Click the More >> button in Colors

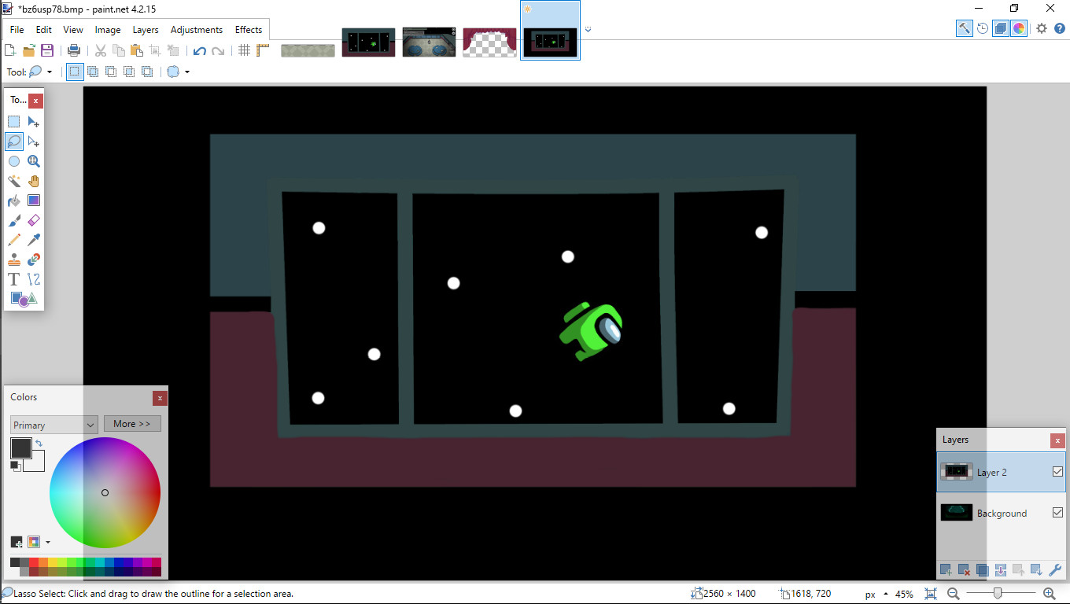(132, 423)
